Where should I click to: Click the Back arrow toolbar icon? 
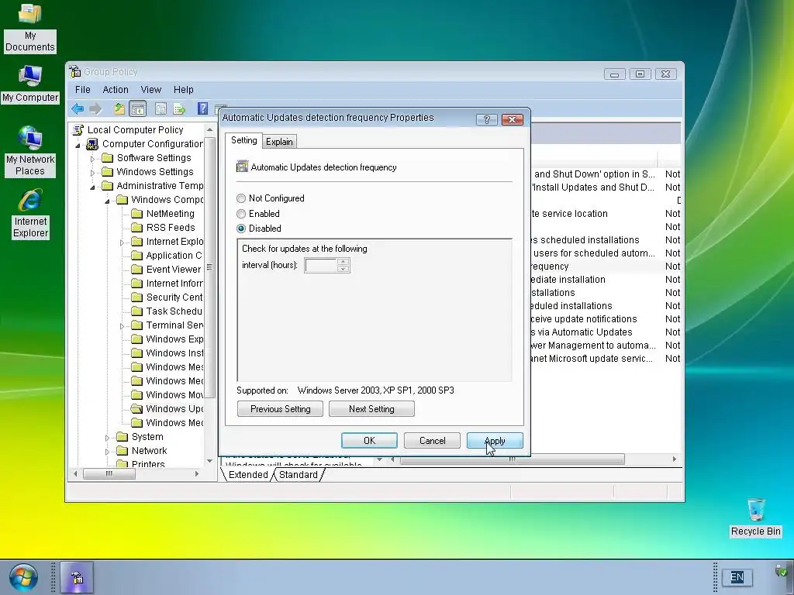click(x=78, y=108)
